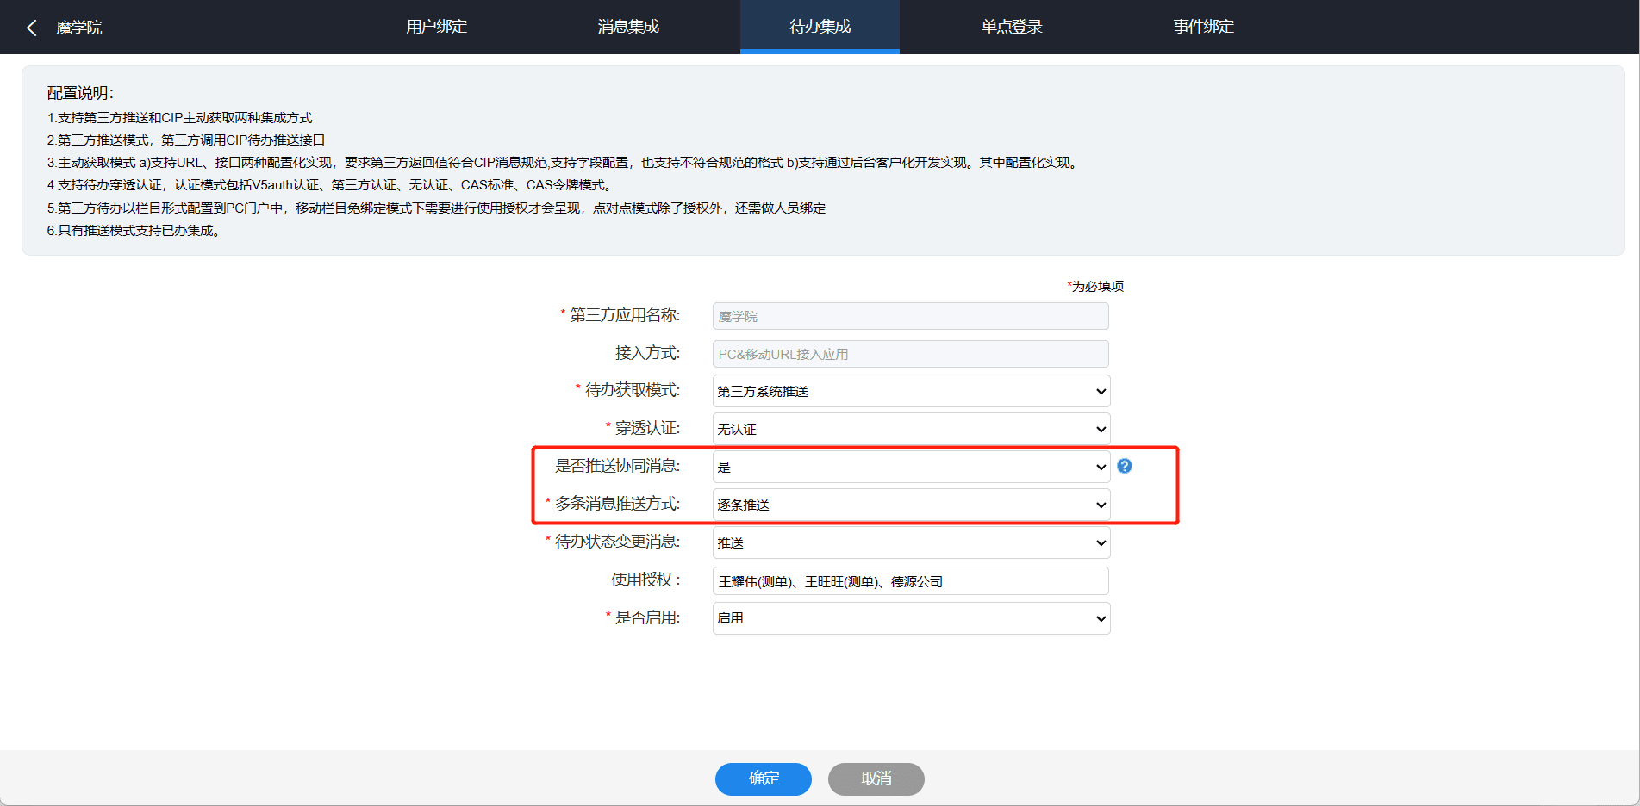Expand the 是否推送协同消息 dropdown

[x=911, y=467]
